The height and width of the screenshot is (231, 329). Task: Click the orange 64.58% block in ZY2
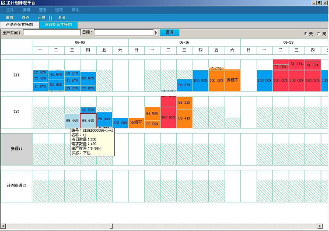[x=152, y=114]
